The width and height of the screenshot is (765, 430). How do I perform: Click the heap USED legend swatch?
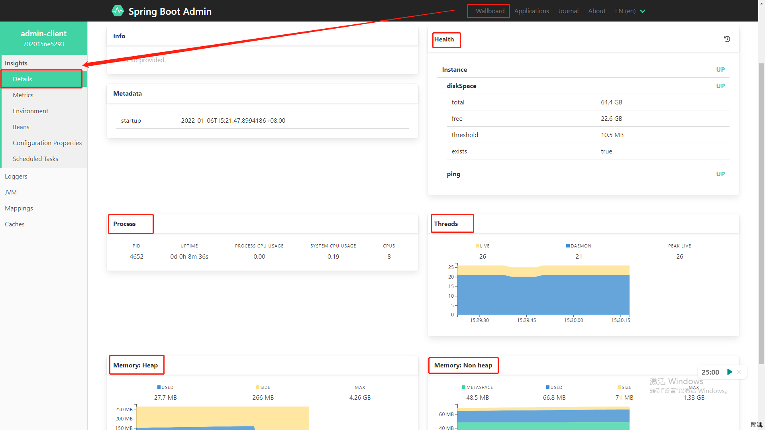(x=159, y=387)
